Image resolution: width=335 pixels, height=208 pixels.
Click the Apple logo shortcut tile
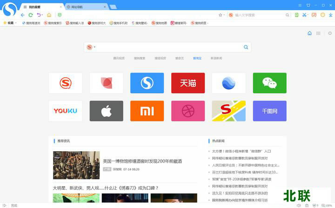click(x=106, y=111)
